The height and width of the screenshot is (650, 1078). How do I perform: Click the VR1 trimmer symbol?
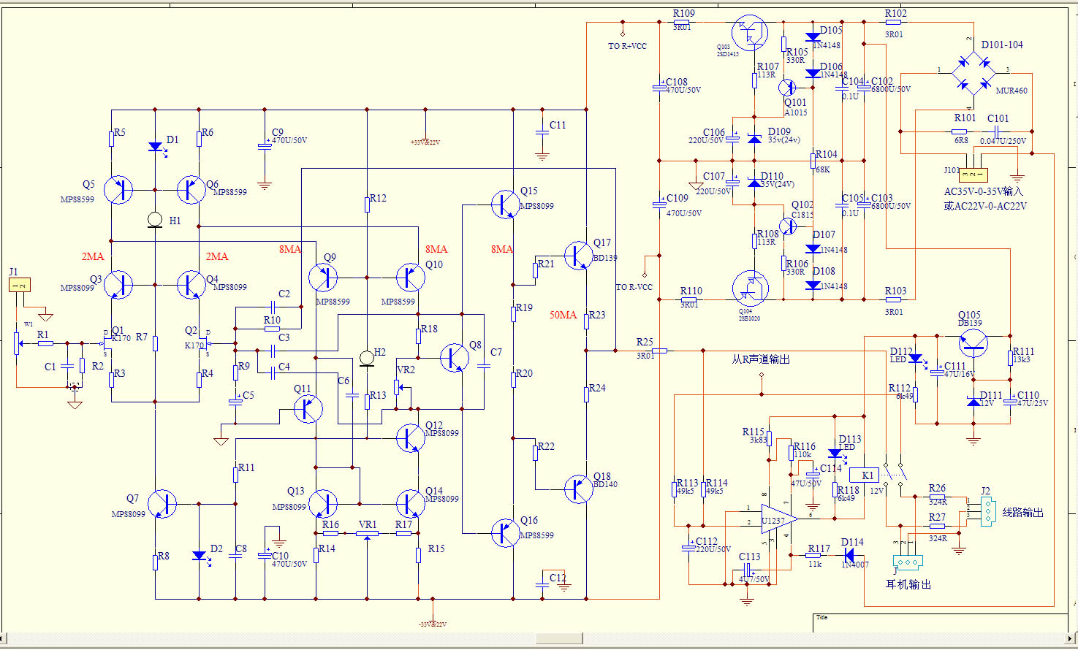pos(367,535)
